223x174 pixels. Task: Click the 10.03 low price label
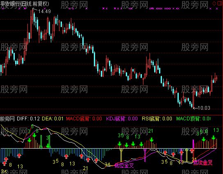[x=204, y=108]
